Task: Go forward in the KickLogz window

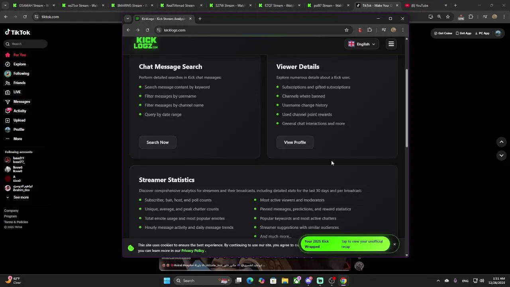Action: point(138,30)
